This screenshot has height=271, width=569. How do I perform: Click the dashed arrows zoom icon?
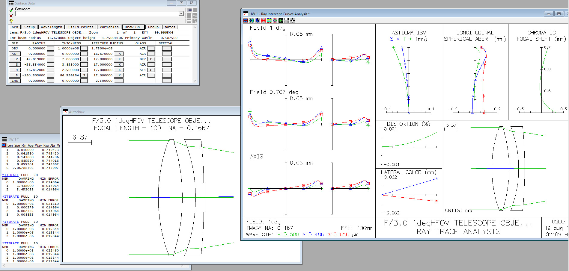pos(293,20)
